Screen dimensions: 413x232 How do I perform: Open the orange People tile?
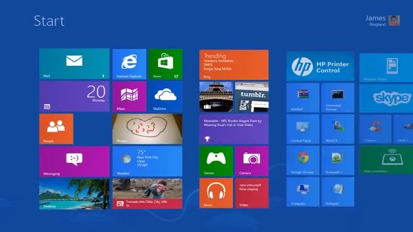[x=56, y=129]
